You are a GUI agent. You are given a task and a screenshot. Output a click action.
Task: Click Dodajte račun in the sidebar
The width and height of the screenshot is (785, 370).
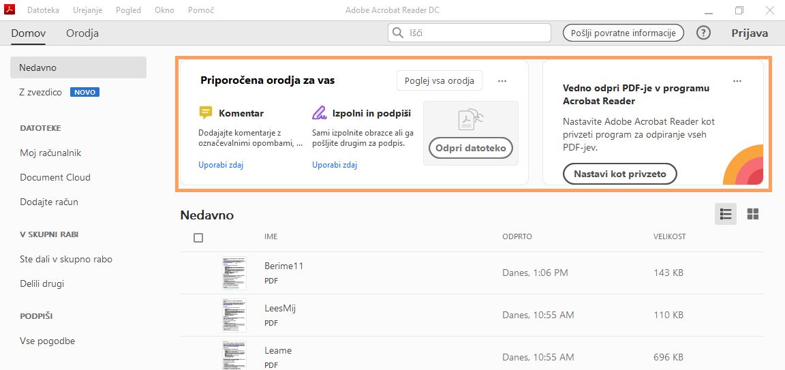(49, 202)
